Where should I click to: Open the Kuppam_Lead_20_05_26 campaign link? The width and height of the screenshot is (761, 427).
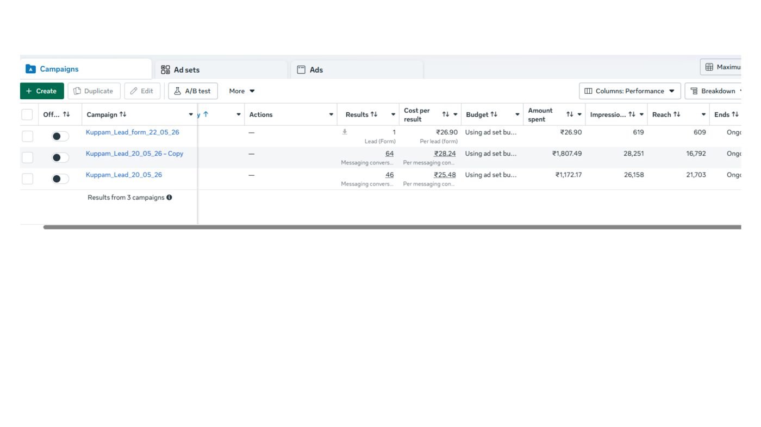(x=124, y=175)
